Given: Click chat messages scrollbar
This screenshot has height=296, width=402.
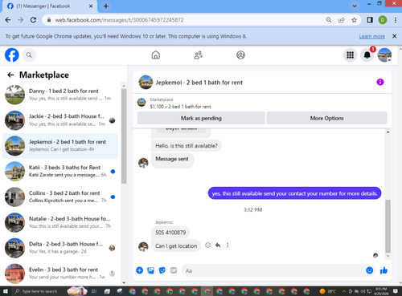Looking at the screenshot, I should pyautogui.click(x=388, y=226).
